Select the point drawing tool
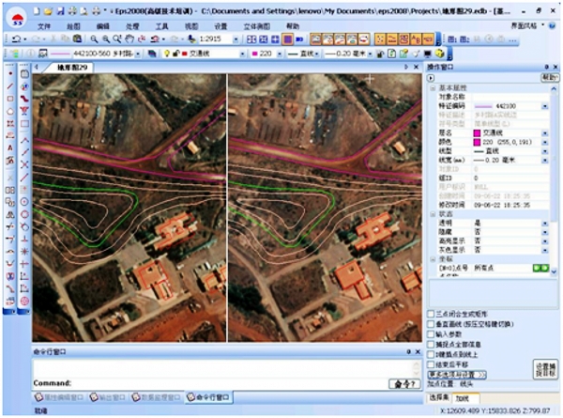The image size is (563, 418). (x=10, y=73)
